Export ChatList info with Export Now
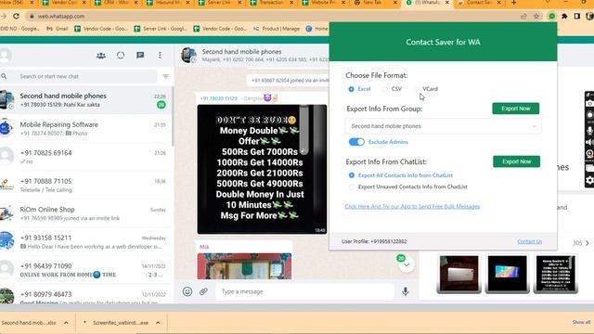594x334 pixels. click(516, 161)
